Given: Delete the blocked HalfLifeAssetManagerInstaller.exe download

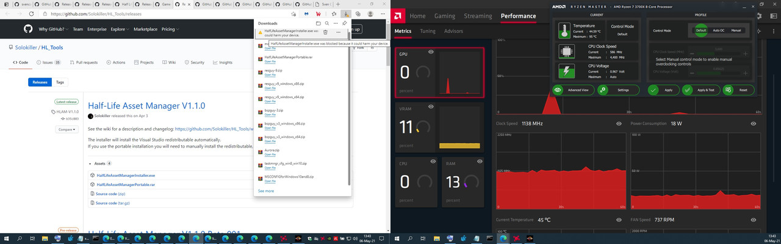Looking at the screenshot, I should click(x=325, y=32).
